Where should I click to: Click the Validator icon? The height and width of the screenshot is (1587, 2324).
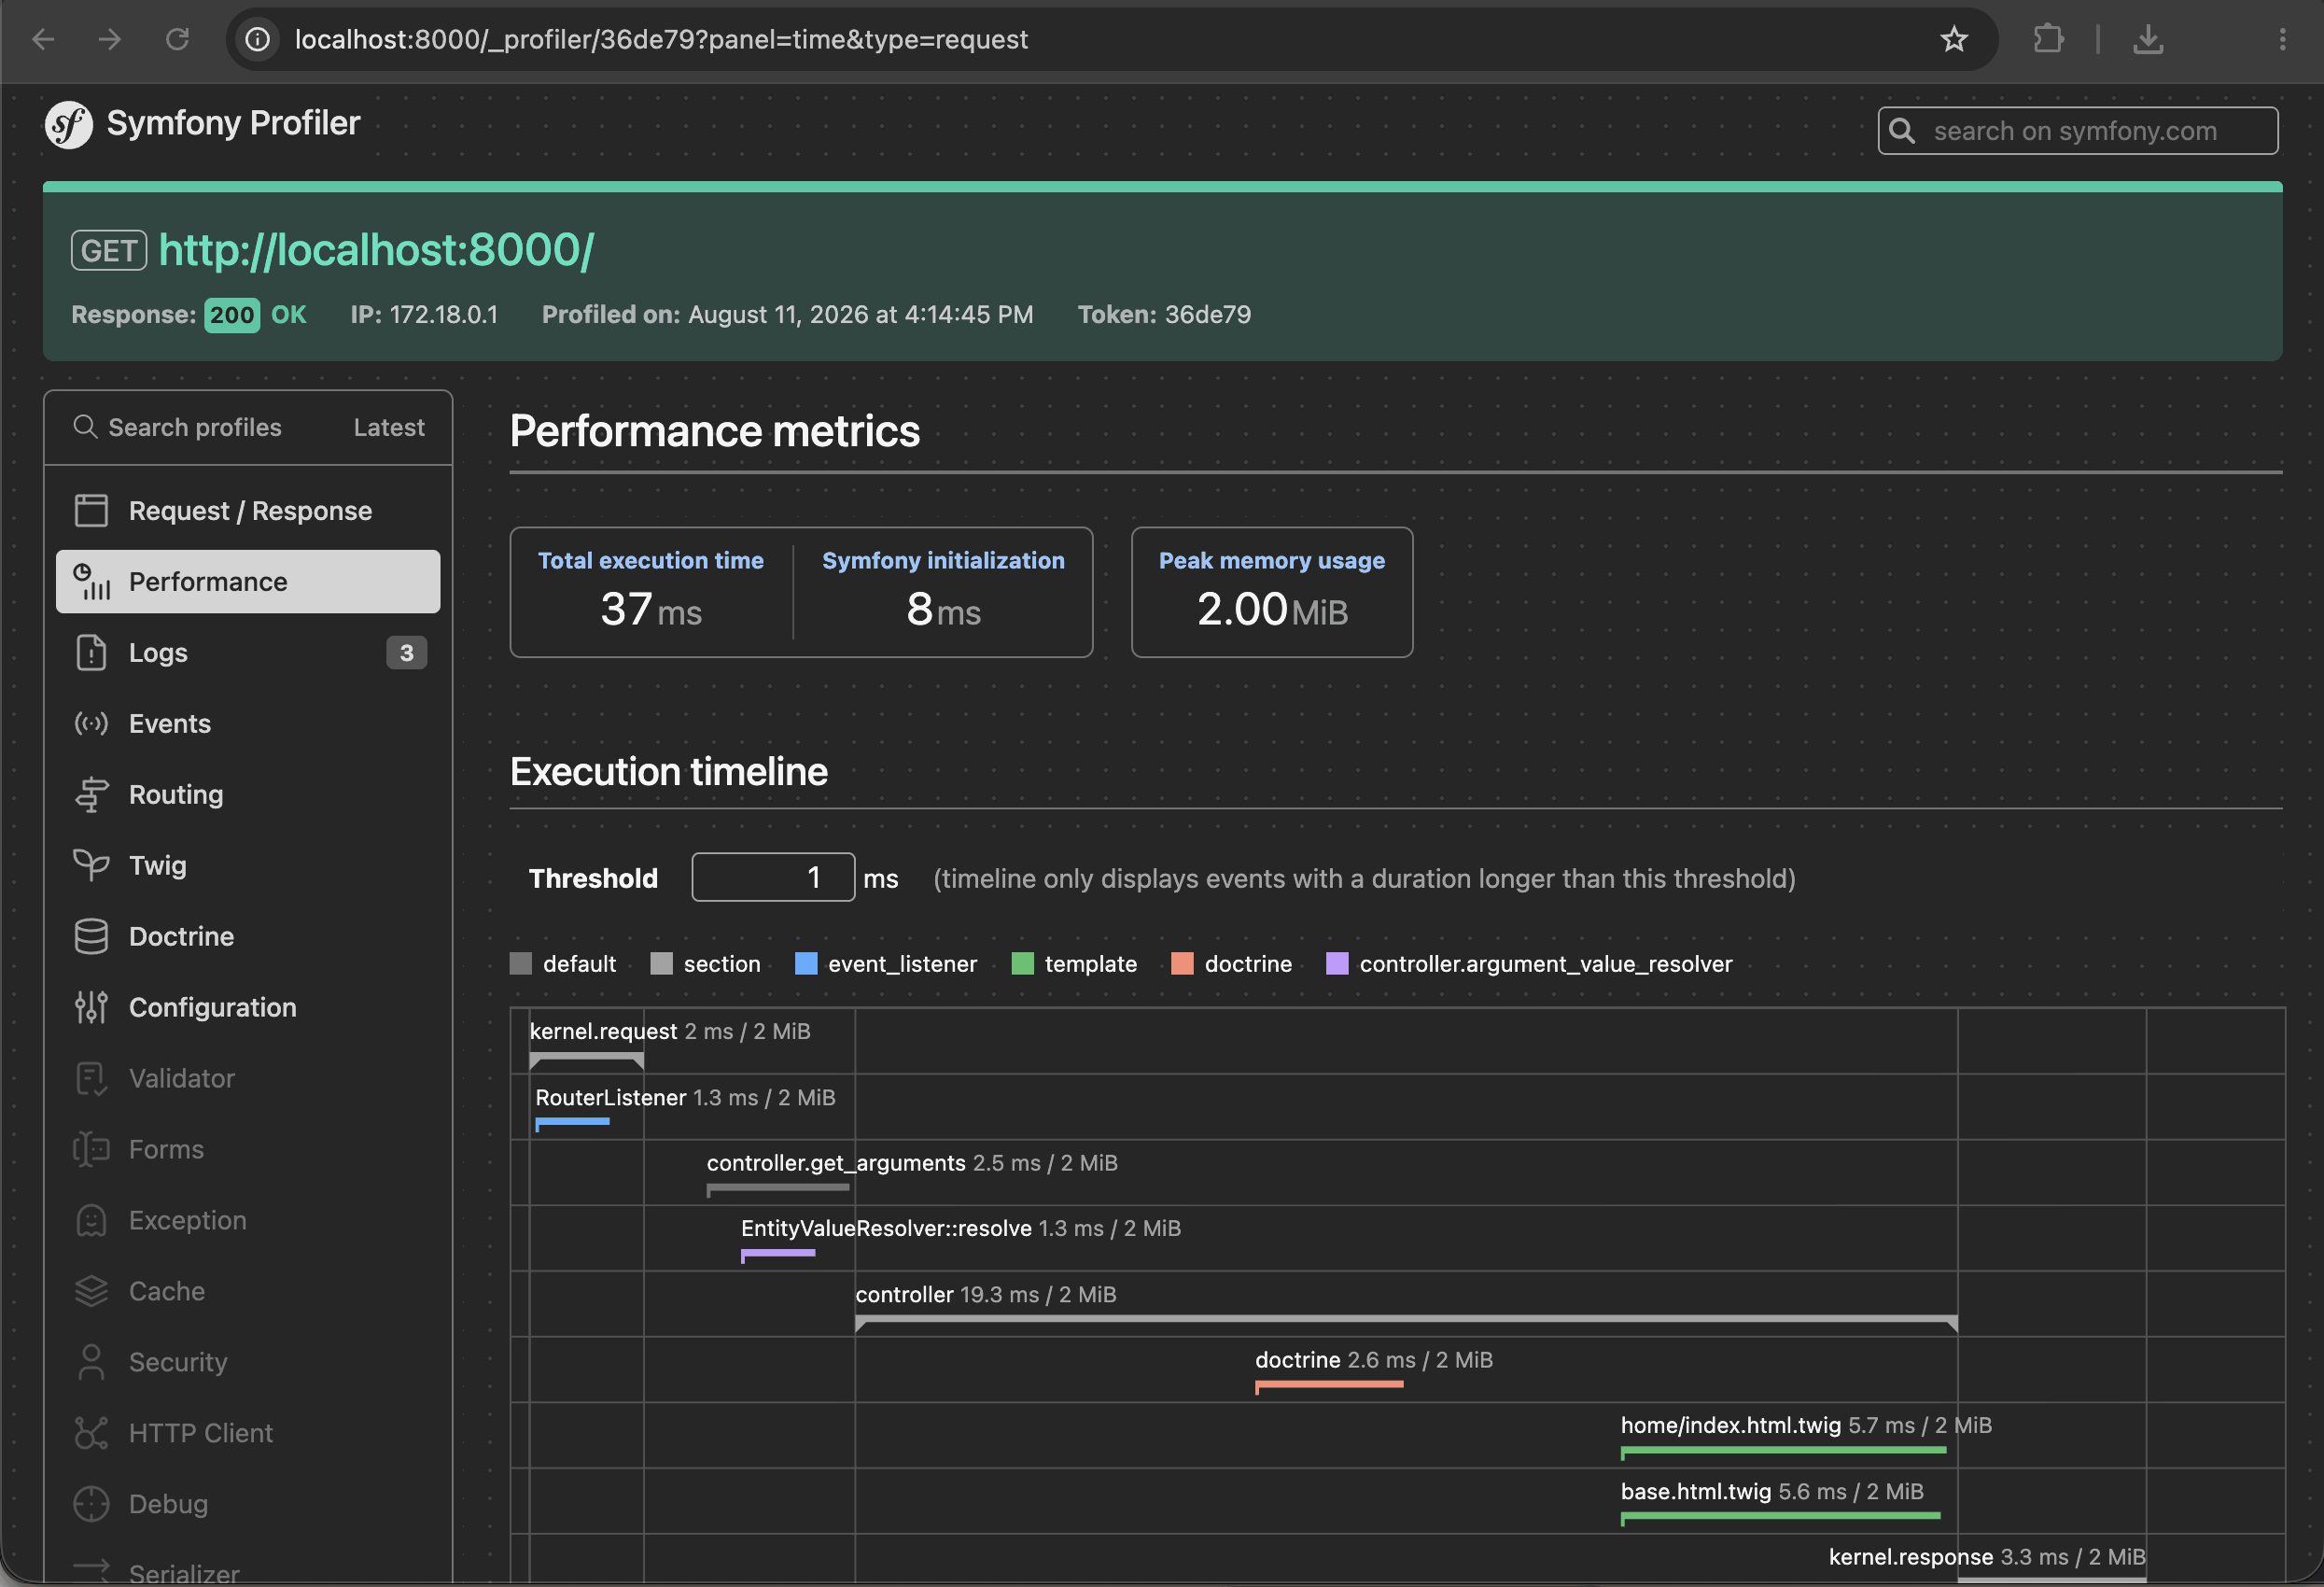91,1078
